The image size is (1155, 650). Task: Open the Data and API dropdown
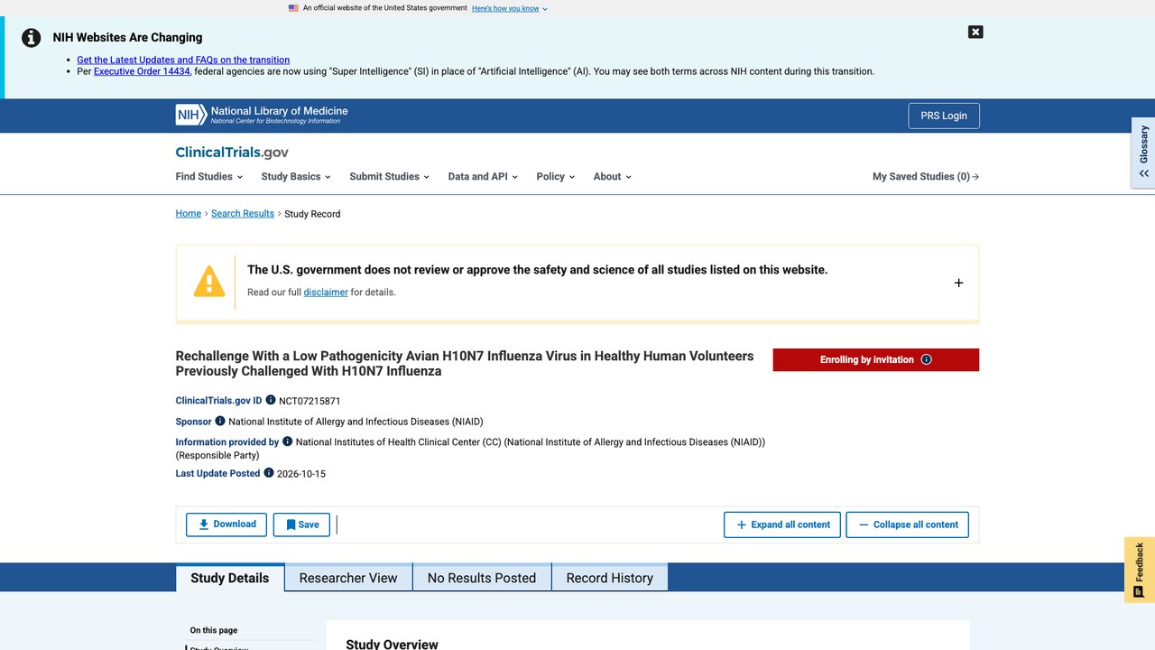point(483,177)
